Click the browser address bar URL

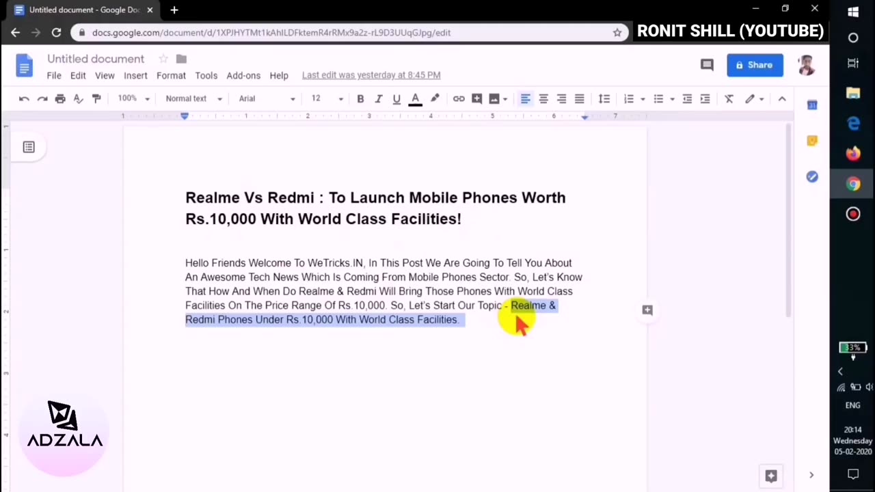271,32
